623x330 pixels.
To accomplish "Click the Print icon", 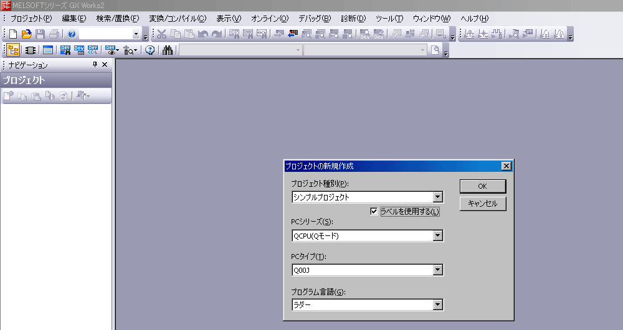I will [54, 34].
